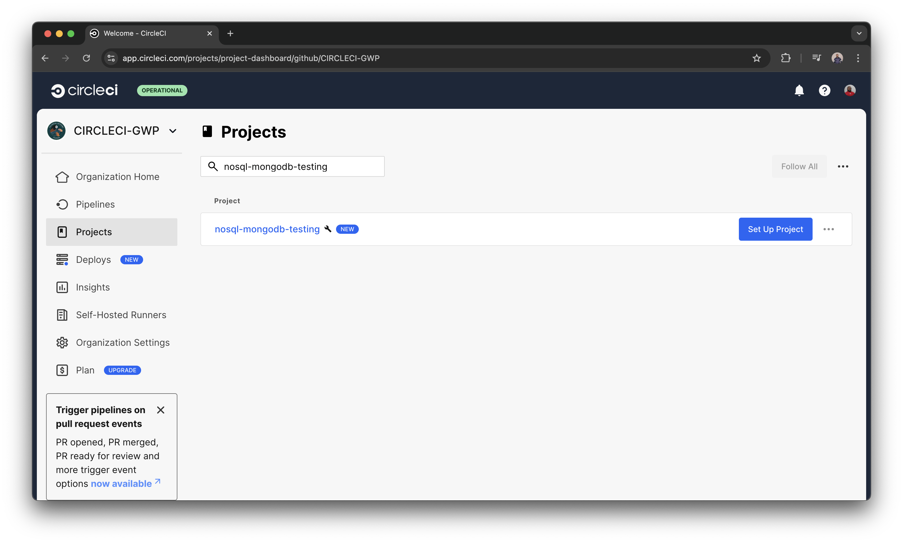903x543 pixels.
Task: Open the overflow menu next to Follow All
Action: coord(843,166)
